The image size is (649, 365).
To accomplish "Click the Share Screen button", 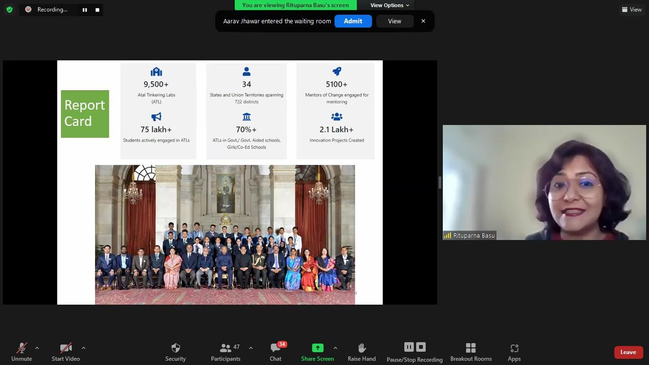I will click(317, 352).
